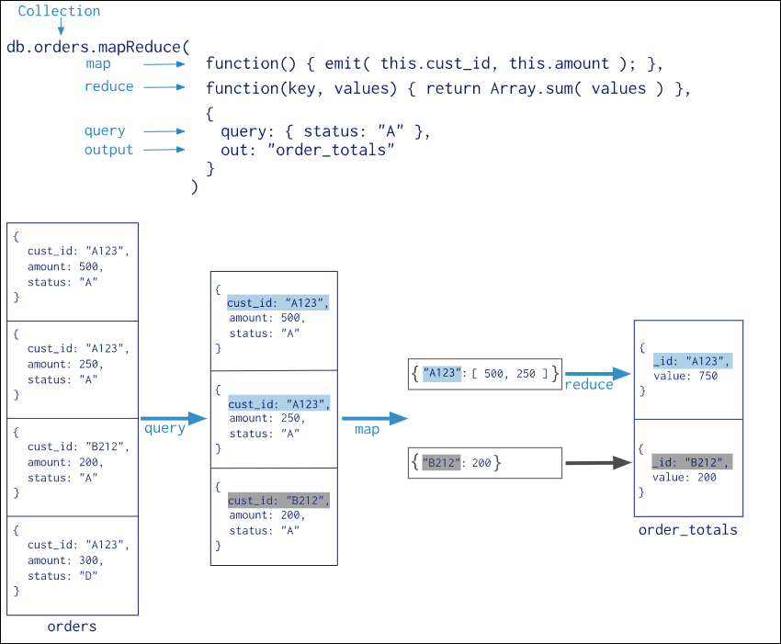Click the orders document with amount 300
Viewport: 781px width, 644px height.
tap(73, 565)
